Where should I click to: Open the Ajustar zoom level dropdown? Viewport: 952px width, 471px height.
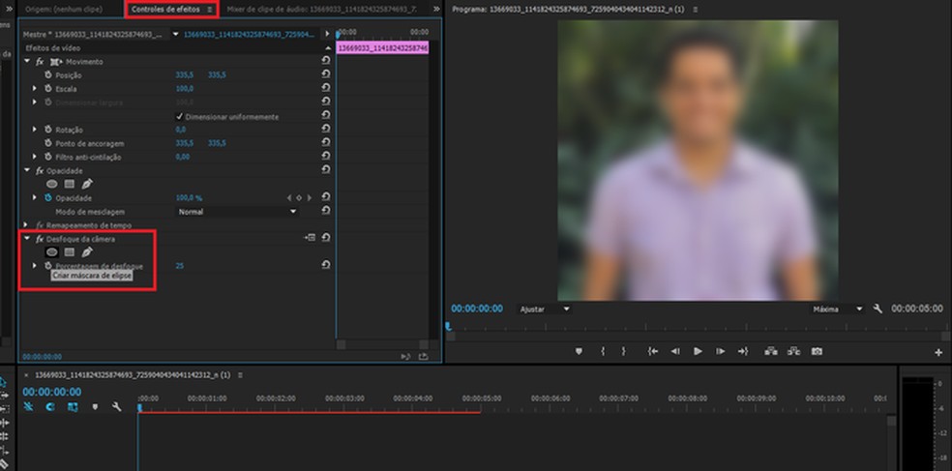[x=545, y=309]
